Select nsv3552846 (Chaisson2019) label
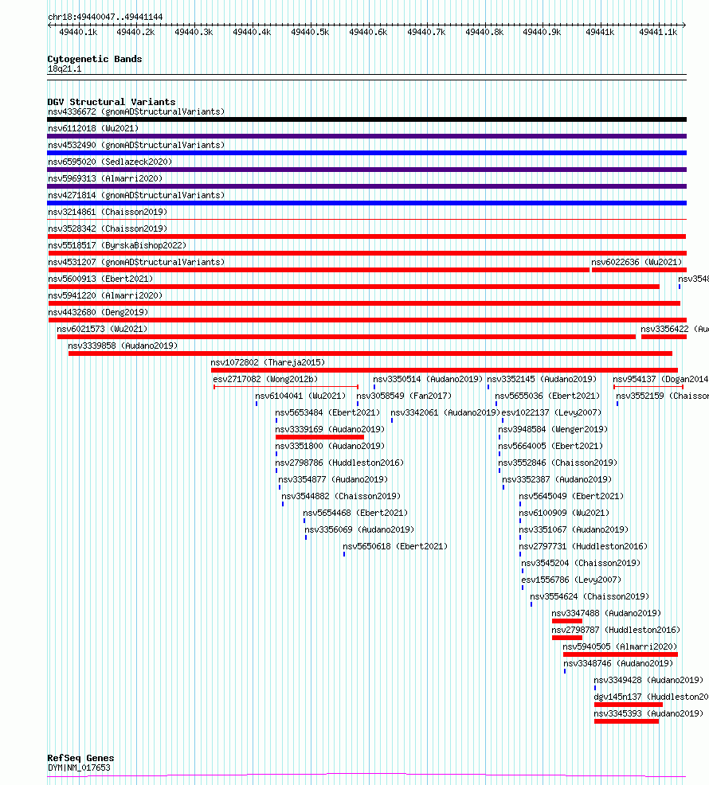The image size is (709, 785). click(558, 463)
